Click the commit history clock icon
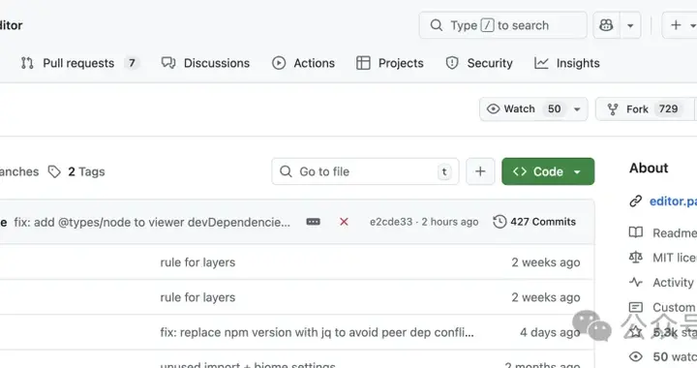Image resolution: width=697 pixels, height=368 pixels. point(500,222)
